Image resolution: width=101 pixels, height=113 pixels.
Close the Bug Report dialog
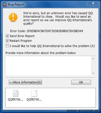click(93, 3)
